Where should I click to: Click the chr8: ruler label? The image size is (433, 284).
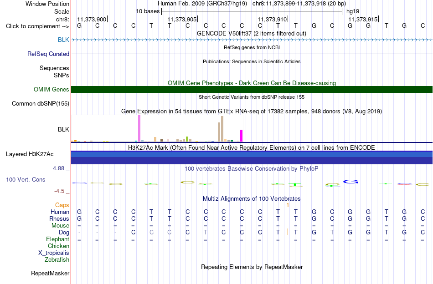click(63, 19)
